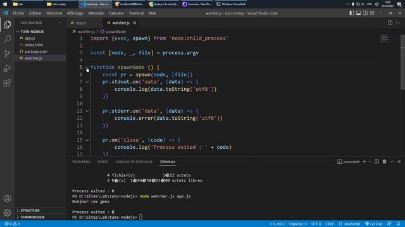Split the terminal pane
The width and height of the screenshot is (405, 227).
tap(377, 161)
